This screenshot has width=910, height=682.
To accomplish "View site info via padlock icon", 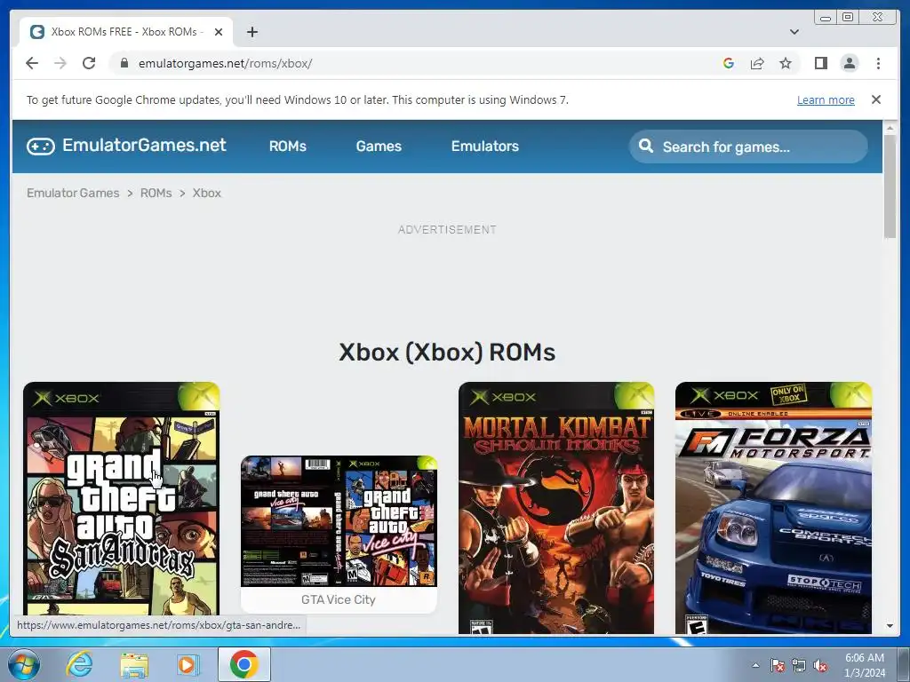I will coord(124,63).
